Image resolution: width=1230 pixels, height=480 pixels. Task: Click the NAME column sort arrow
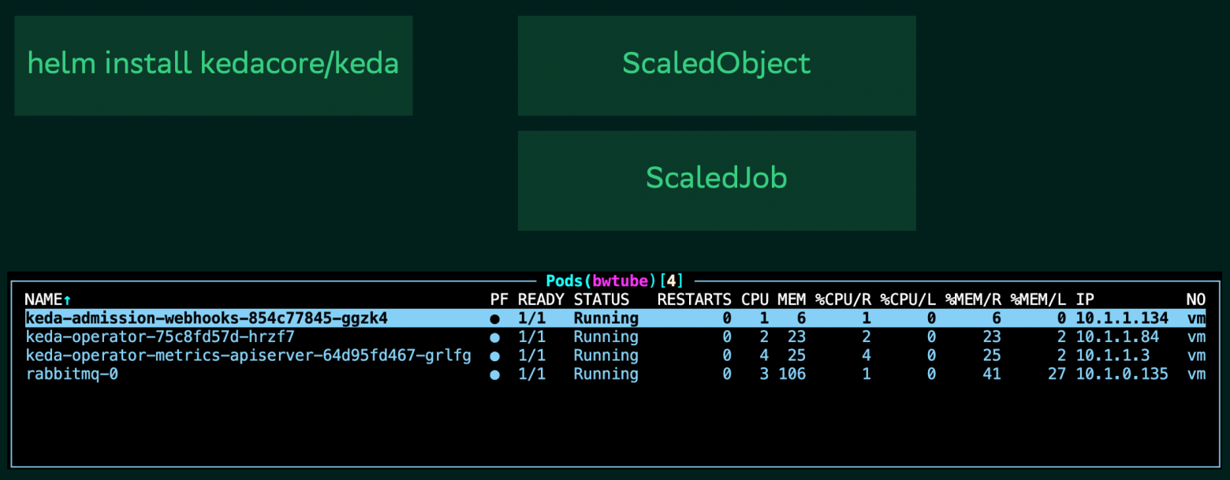tap(67, 300)
